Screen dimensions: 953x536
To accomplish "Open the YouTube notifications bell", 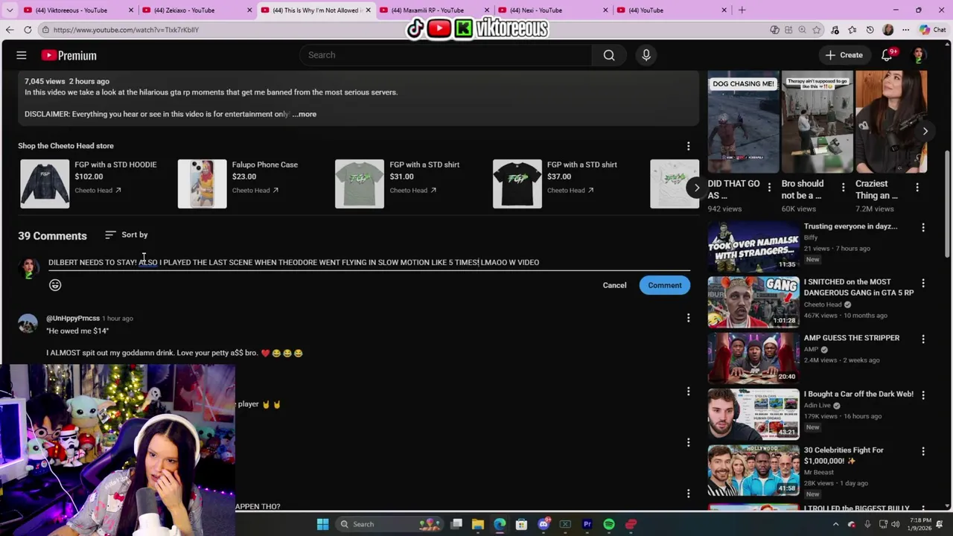I will point(887,55).
